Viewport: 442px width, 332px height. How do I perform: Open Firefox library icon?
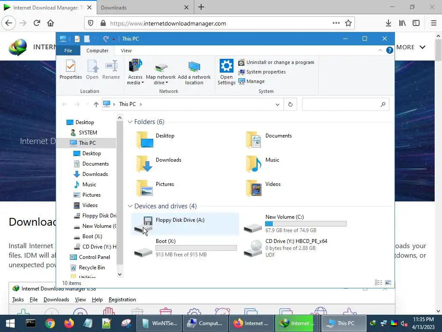(x=402, y=23)
